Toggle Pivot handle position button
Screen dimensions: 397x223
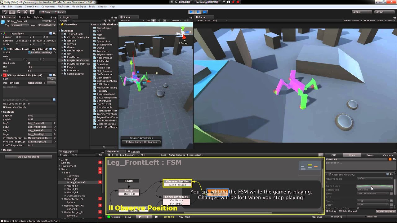46,12
